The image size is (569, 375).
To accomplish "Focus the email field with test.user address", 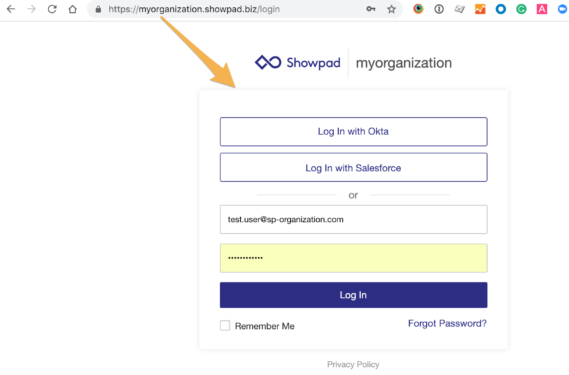I will point(354,219).
